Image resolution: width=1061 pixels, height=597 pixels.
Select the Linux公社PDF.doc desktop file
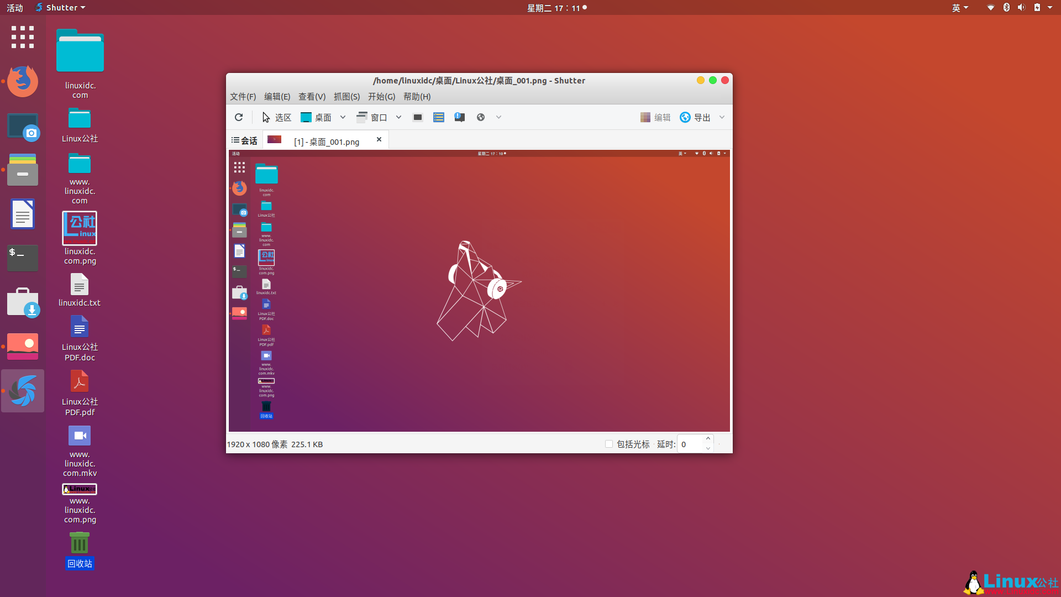click(x=80, y=338)
